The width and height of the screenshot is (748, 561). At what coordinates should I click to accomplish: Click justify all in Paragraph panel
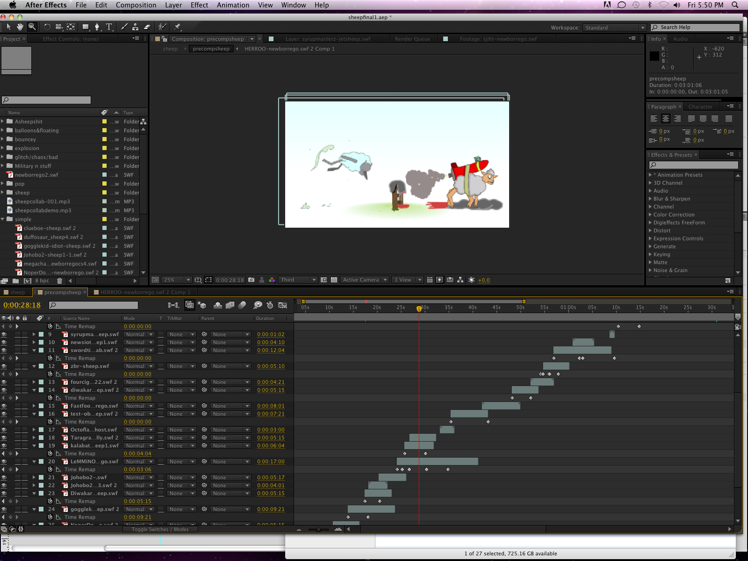729,119
